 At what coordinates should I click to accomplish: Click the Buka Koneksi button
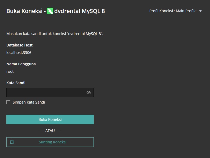coord(50,119)
